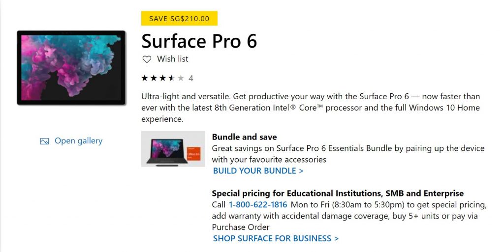This screenshot has height=252, width=504.
Task: Click the third filled rating star
Action: (x=162, y=78)
